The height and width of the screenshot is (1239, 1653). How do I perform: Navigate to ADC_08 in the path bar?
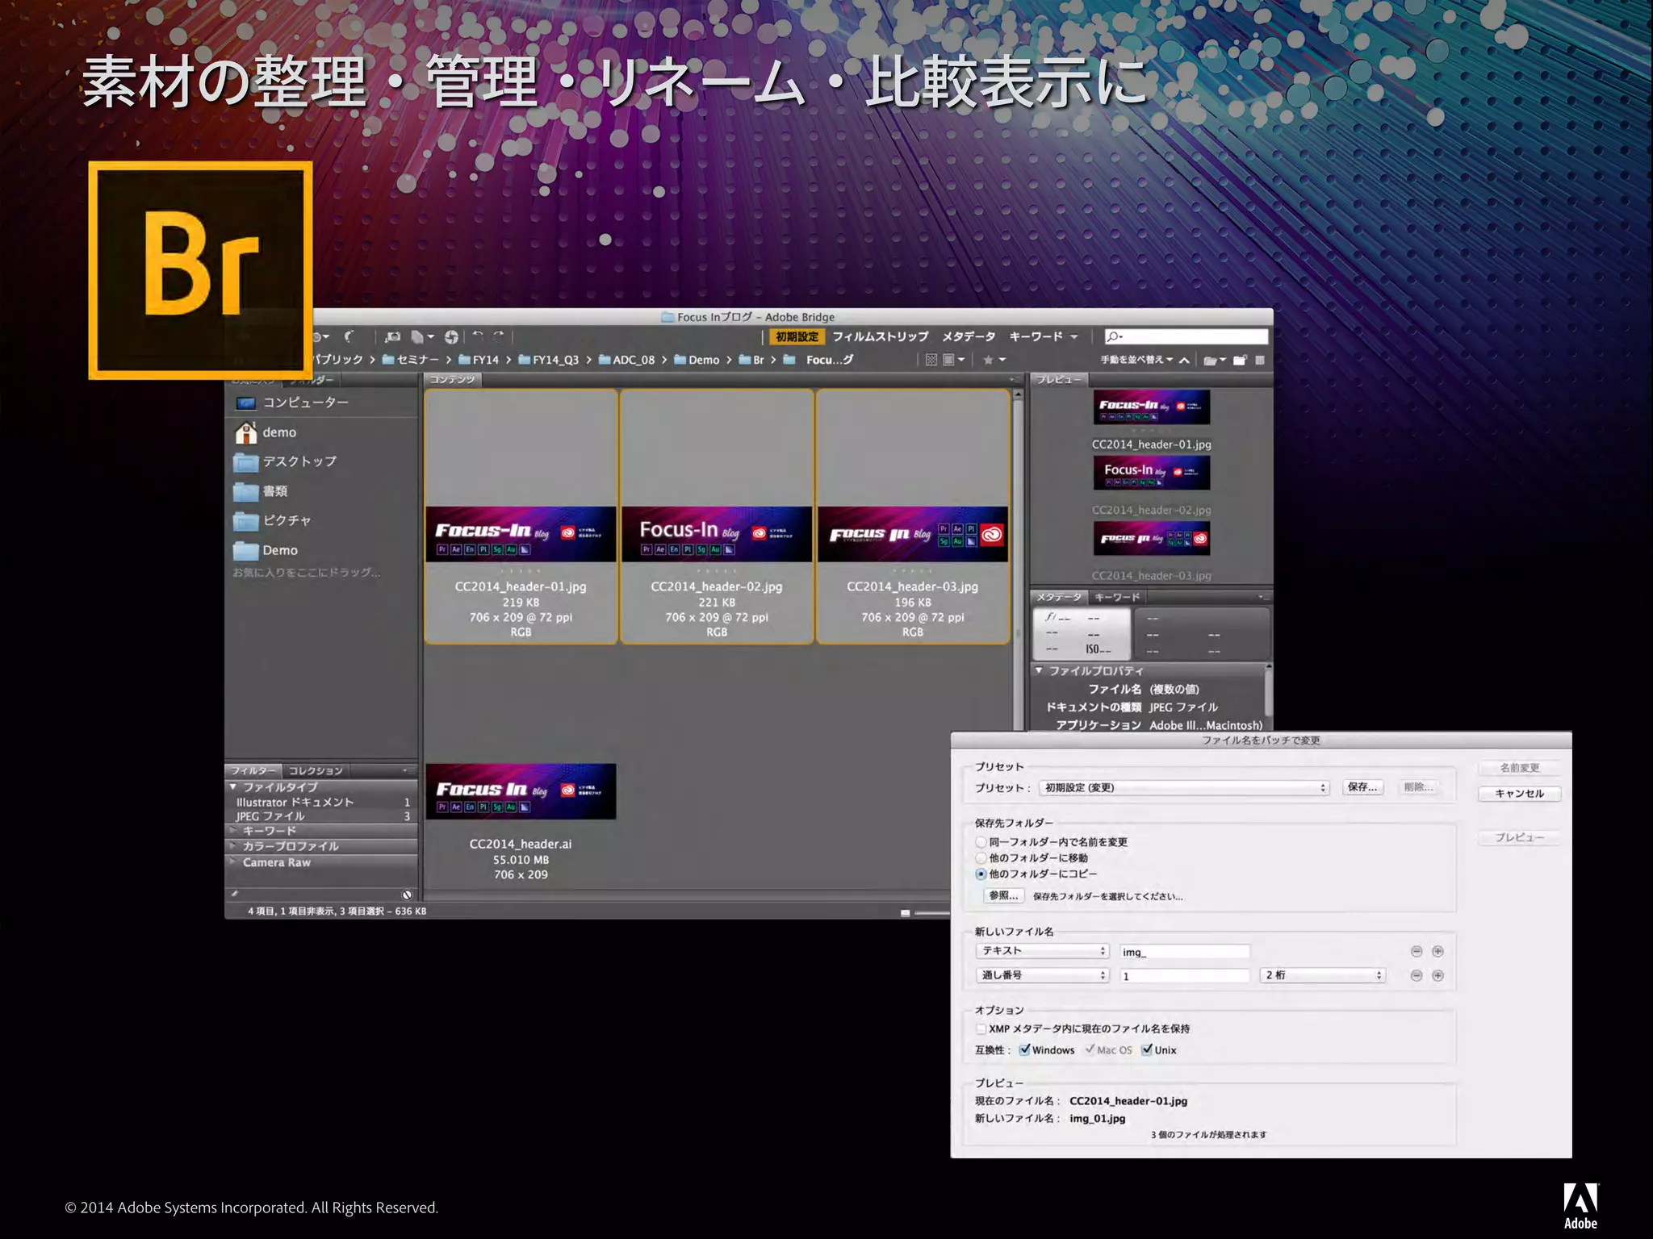[627, 360]
